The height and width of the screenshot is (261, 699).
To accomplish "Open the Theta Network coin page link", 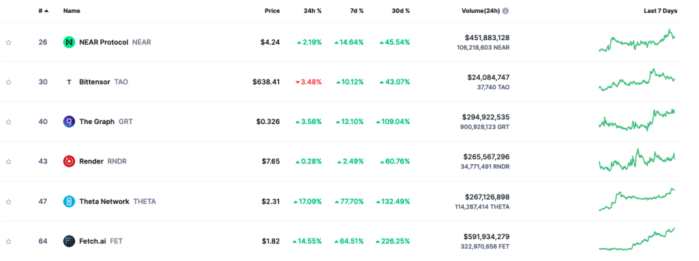I will [x=104, y=201].
